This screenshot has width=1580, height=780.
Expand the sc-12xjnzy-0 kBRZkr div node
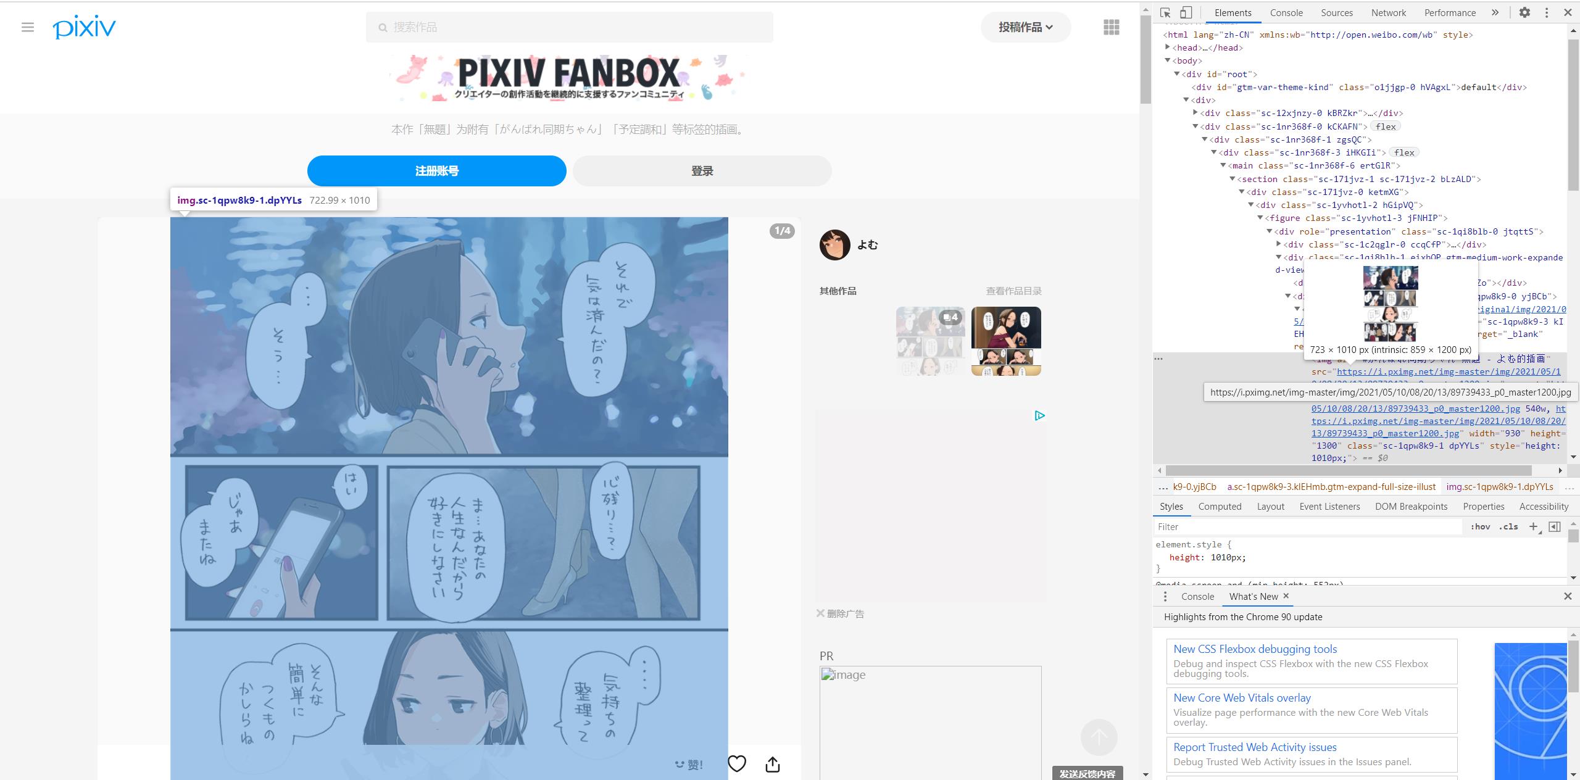pos(1195,112)
